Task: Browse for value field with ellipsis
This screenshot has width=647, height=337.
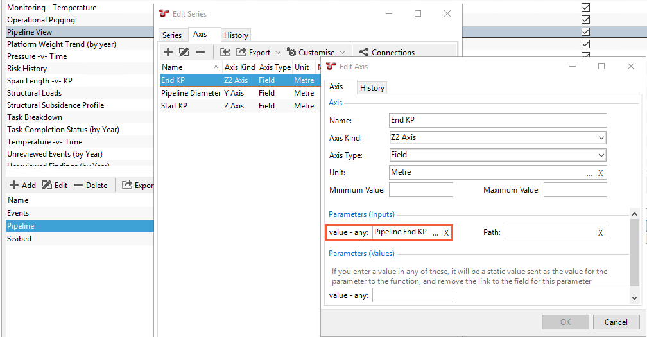Action: [x=435, y=234]
